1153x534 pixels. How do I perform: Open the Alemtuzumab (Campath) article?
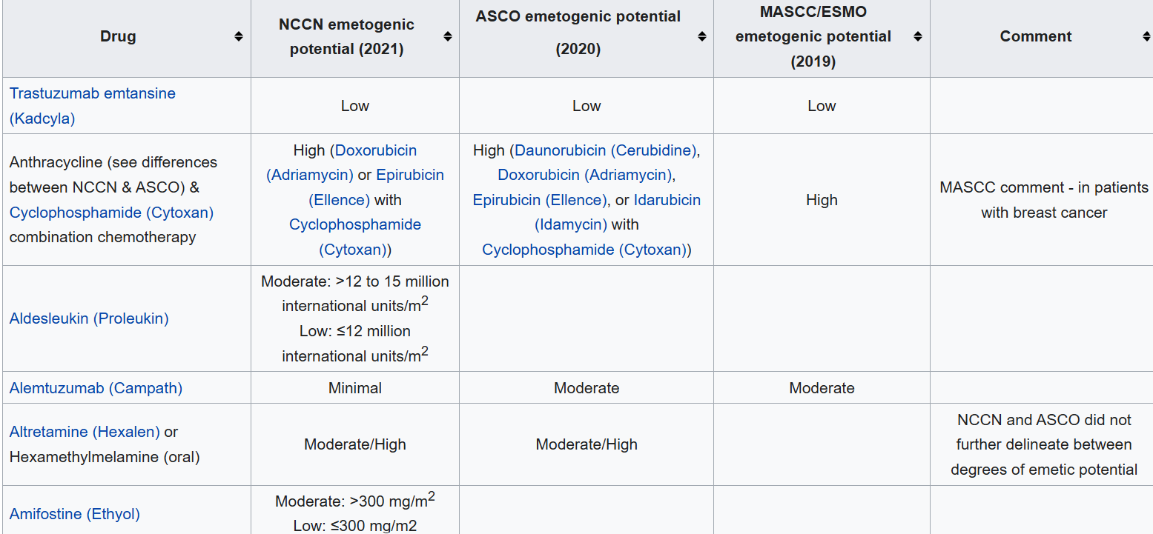pos(96,388)
